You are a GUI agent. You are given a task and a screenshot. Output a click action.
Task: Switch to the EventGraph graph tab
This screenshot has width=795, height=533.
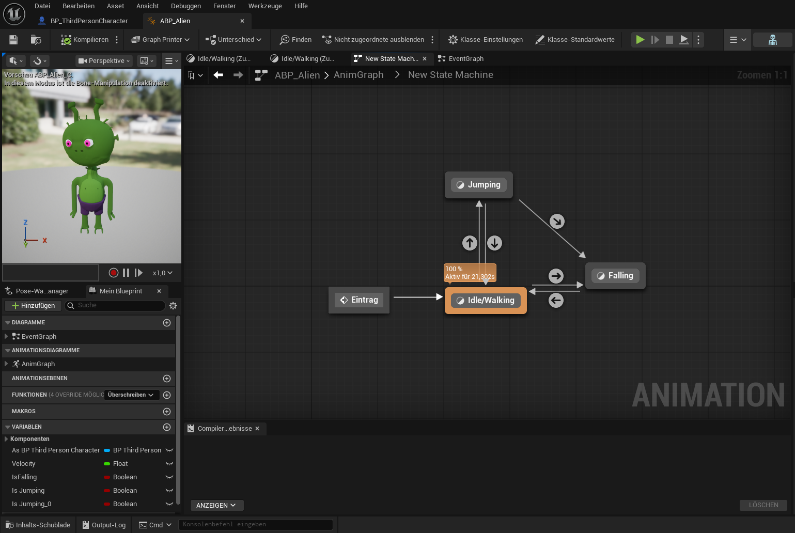coord(461,59)
